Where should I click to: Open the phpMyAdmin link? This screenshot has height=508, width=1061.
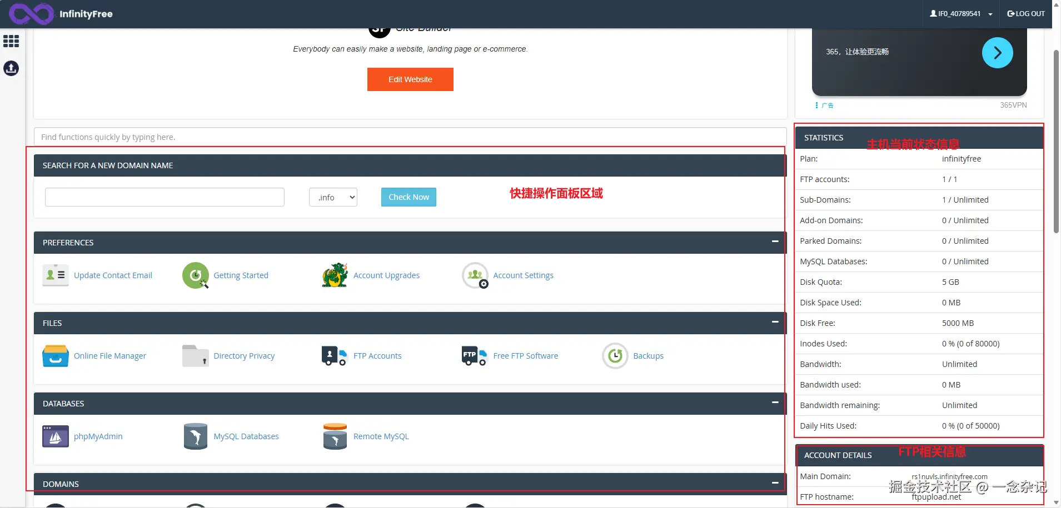[x=98, y=436]
